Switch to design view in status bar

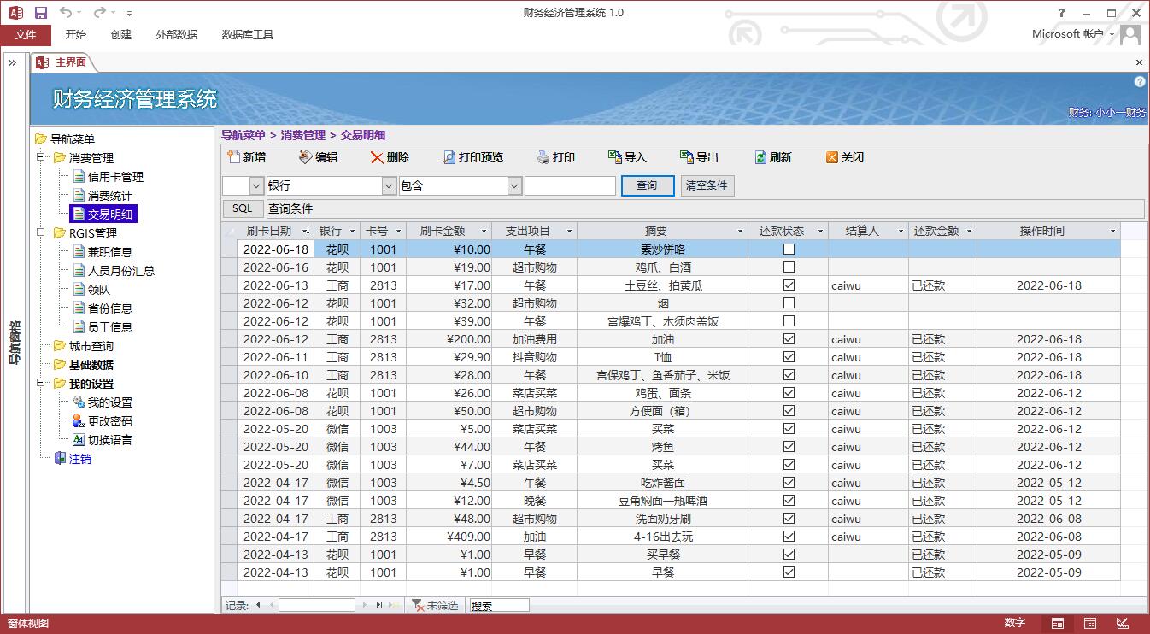[1123, 624]
